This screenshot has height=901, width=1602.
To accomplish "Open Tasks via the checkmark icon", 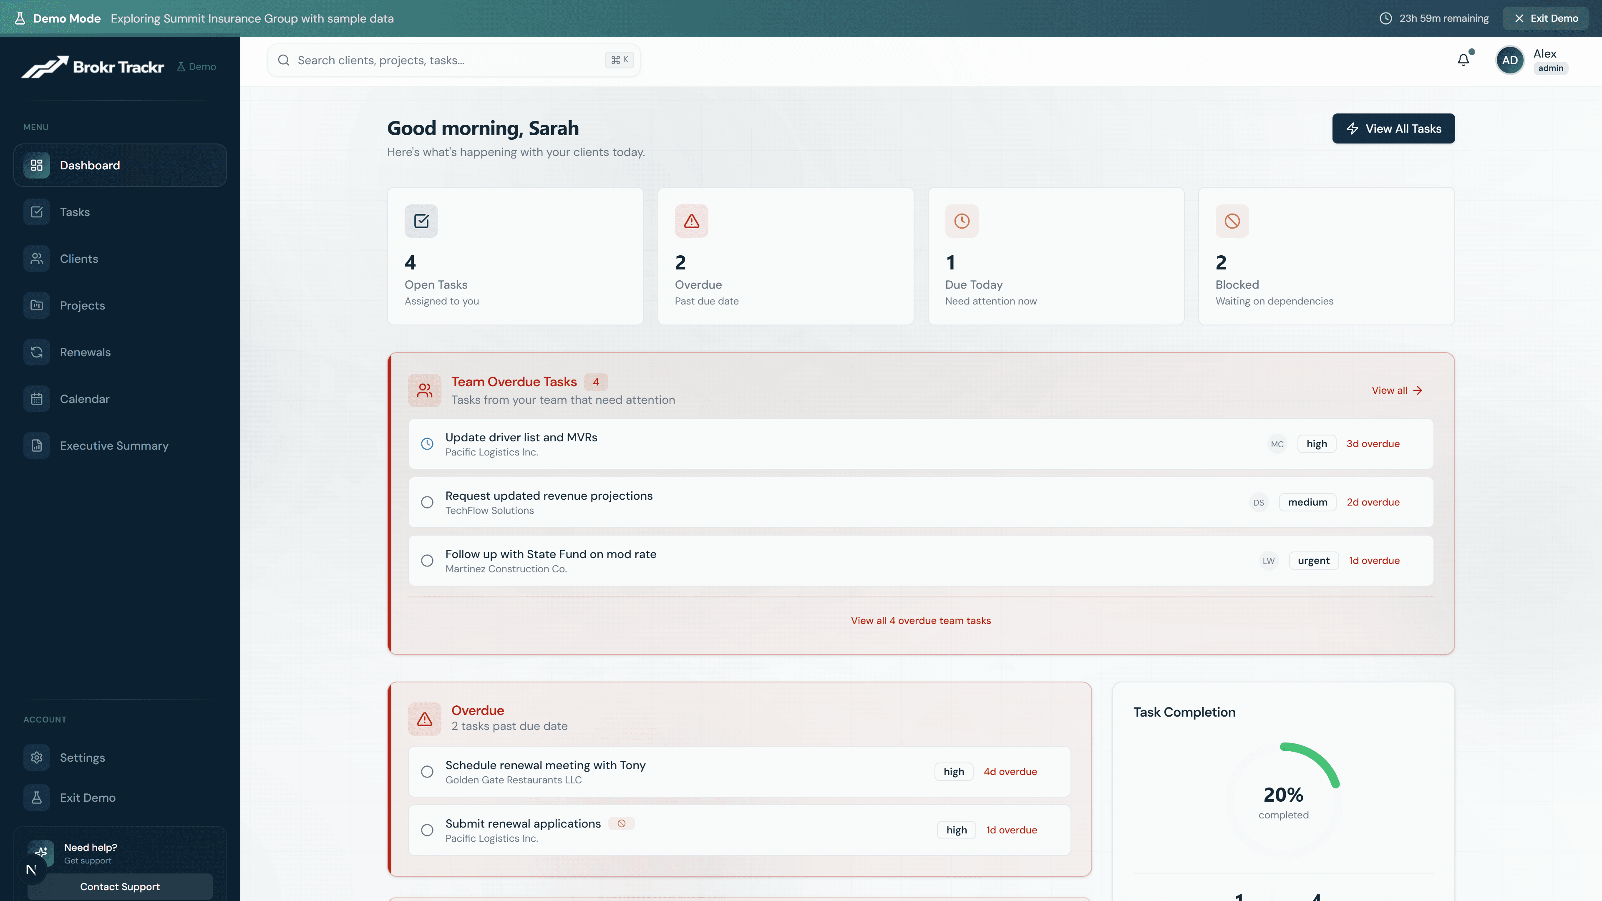I will [37, 211].
